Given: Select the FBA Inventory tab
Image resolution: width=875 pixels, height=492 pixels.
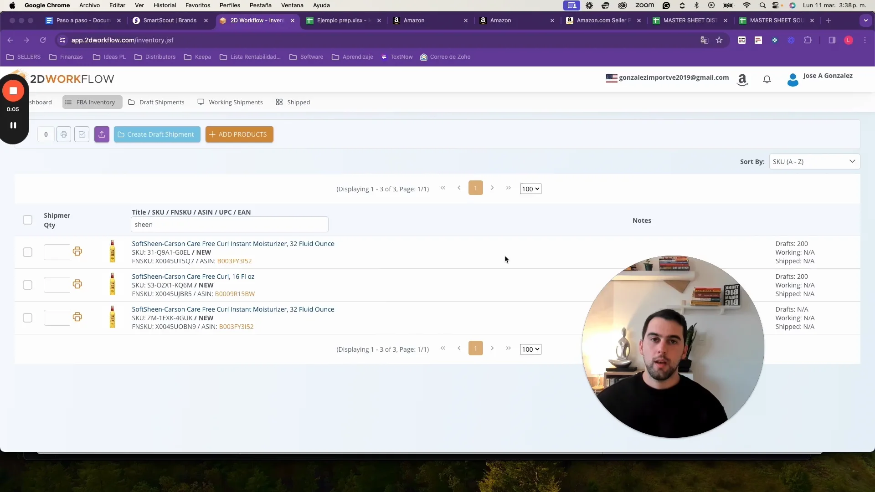Looking at the screenshot, I should pos(92,102).
